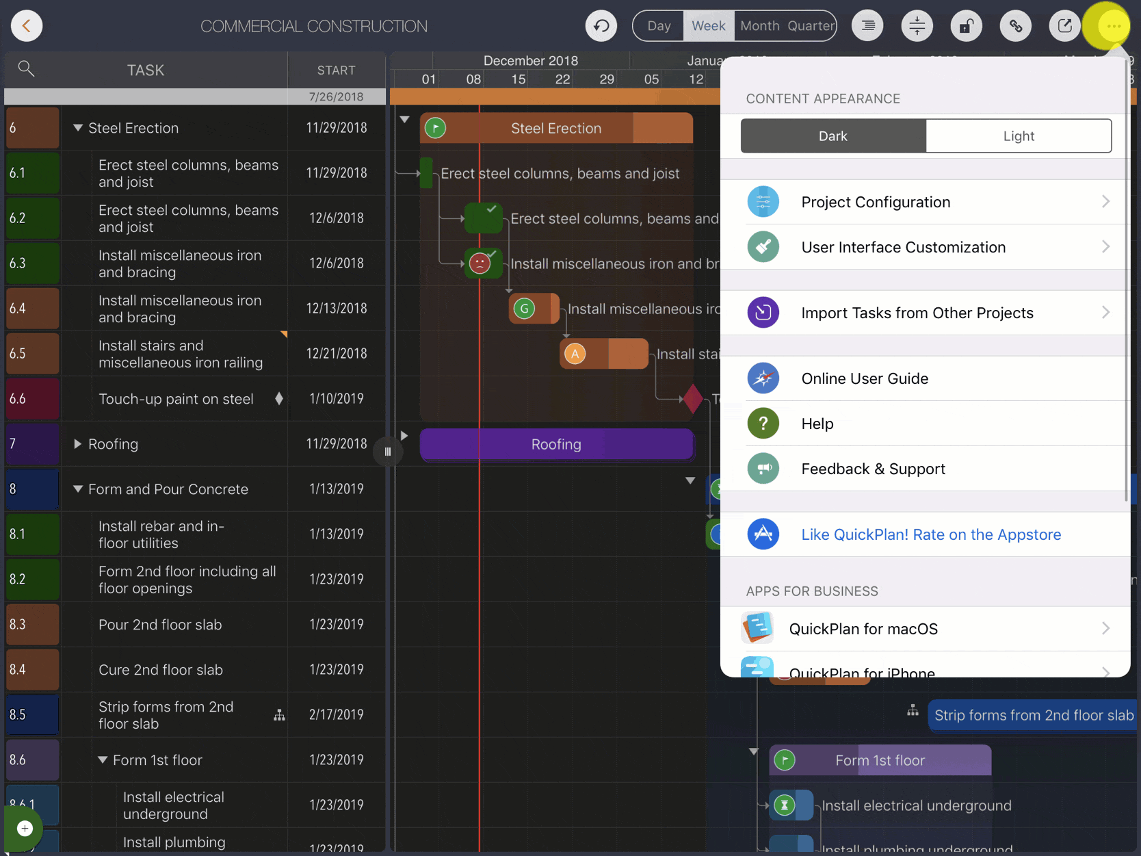This screenshot has width=1141, height=856.
Task: Click the row height adjust icon
Action: click(x=917, y=26)
